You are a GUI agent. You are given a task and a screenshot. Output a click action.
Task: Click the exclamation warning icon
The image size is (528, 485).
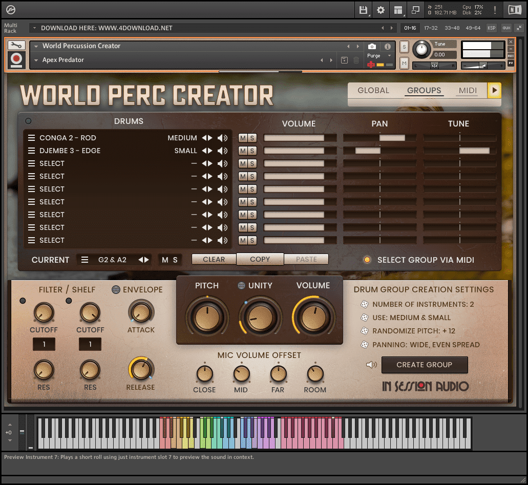point(495,10)
